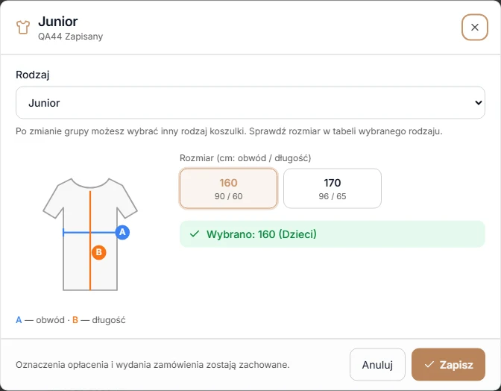Click the Junior value in selector
Image resolution: width=501 pixels, height=391 pixels.
pos(44,103)
